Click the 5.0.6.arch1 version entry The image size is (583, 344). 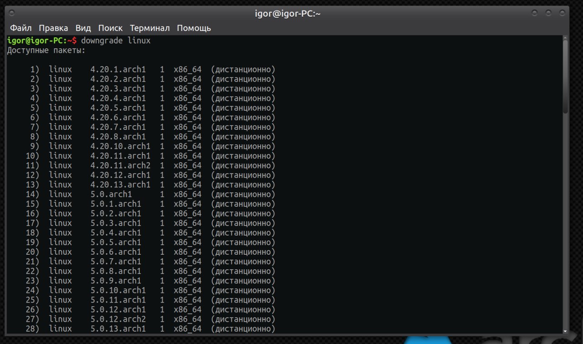coord(116,252)
